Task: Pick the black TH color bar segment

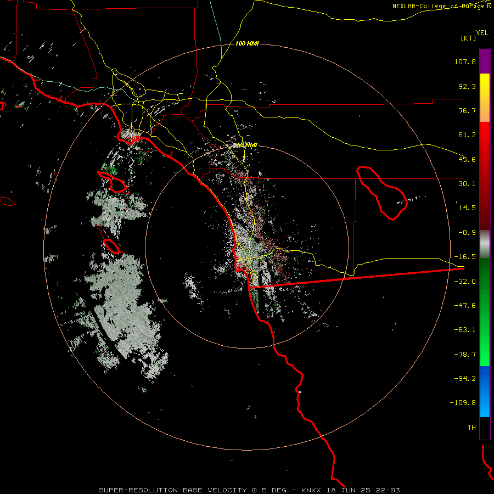Action: tap(485, 428)
